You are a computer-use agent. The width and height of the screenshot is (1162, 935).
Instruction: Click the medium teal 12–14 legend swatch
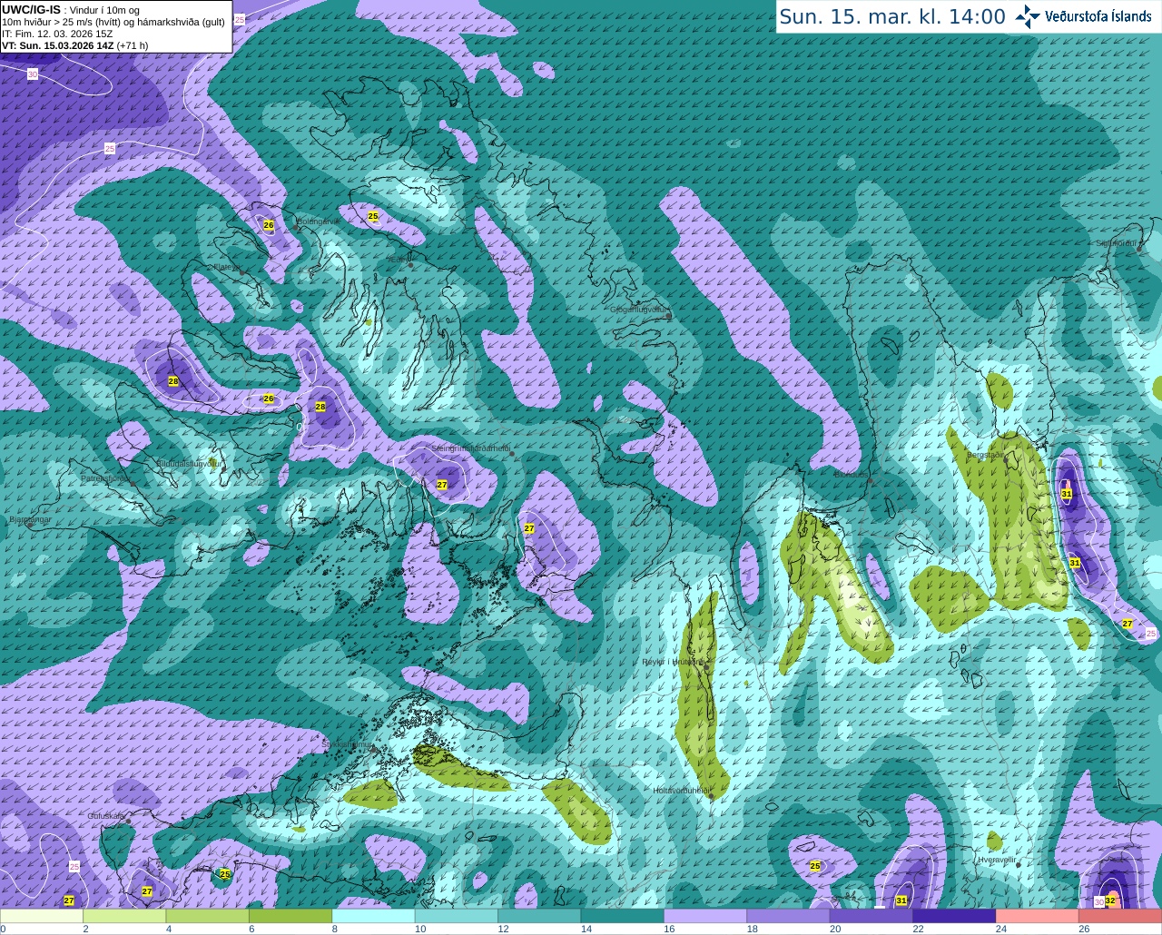tap(540, 916)
